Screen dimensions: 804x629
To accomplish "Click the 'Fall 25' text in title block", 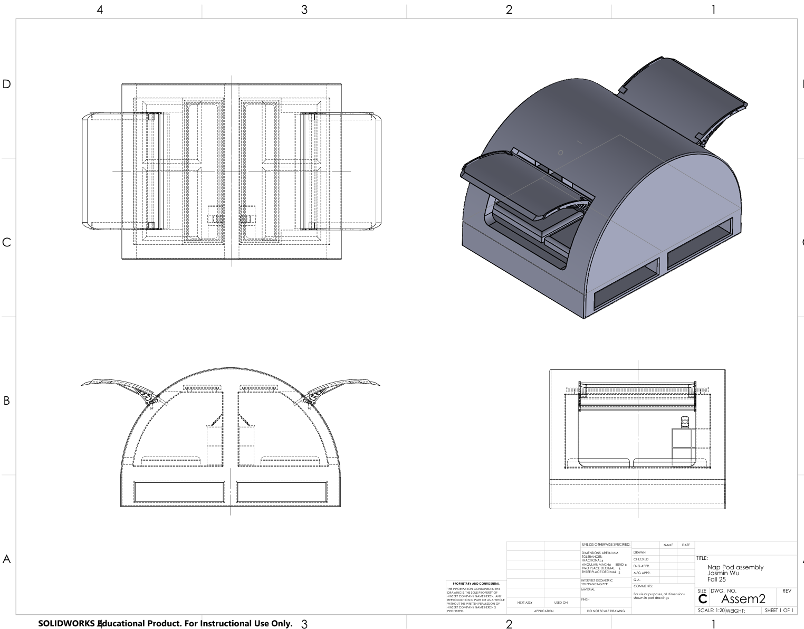I will click(x=716, y=579).
